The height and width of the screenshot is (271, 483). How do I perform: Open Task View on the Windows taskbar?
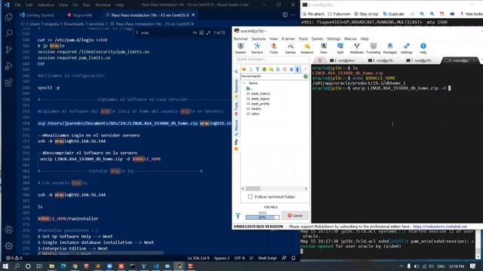click(39, 266)
